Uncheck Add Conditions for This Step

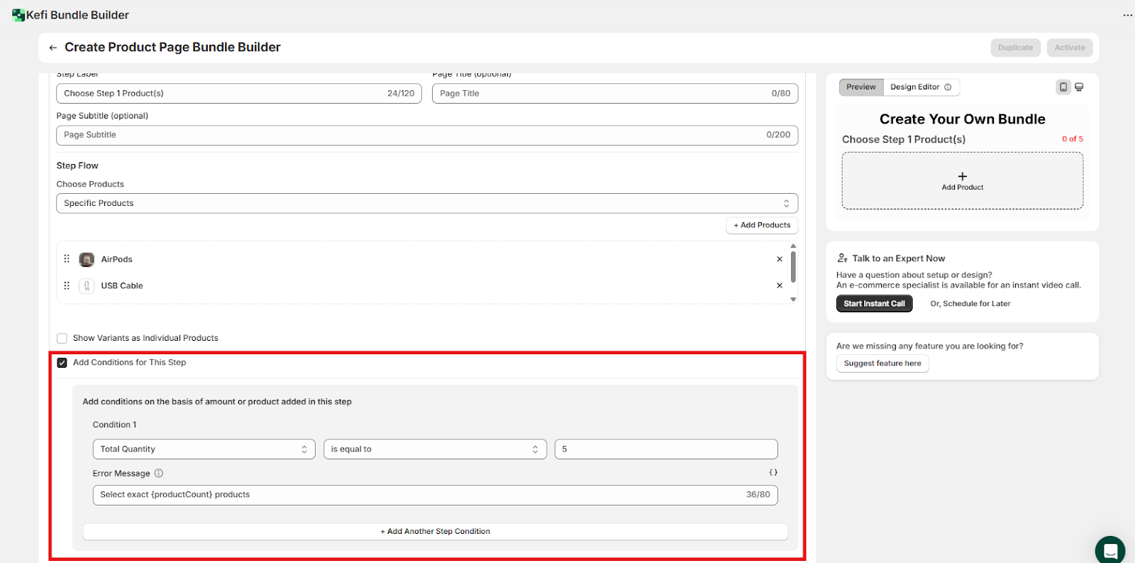click(62, 363)
